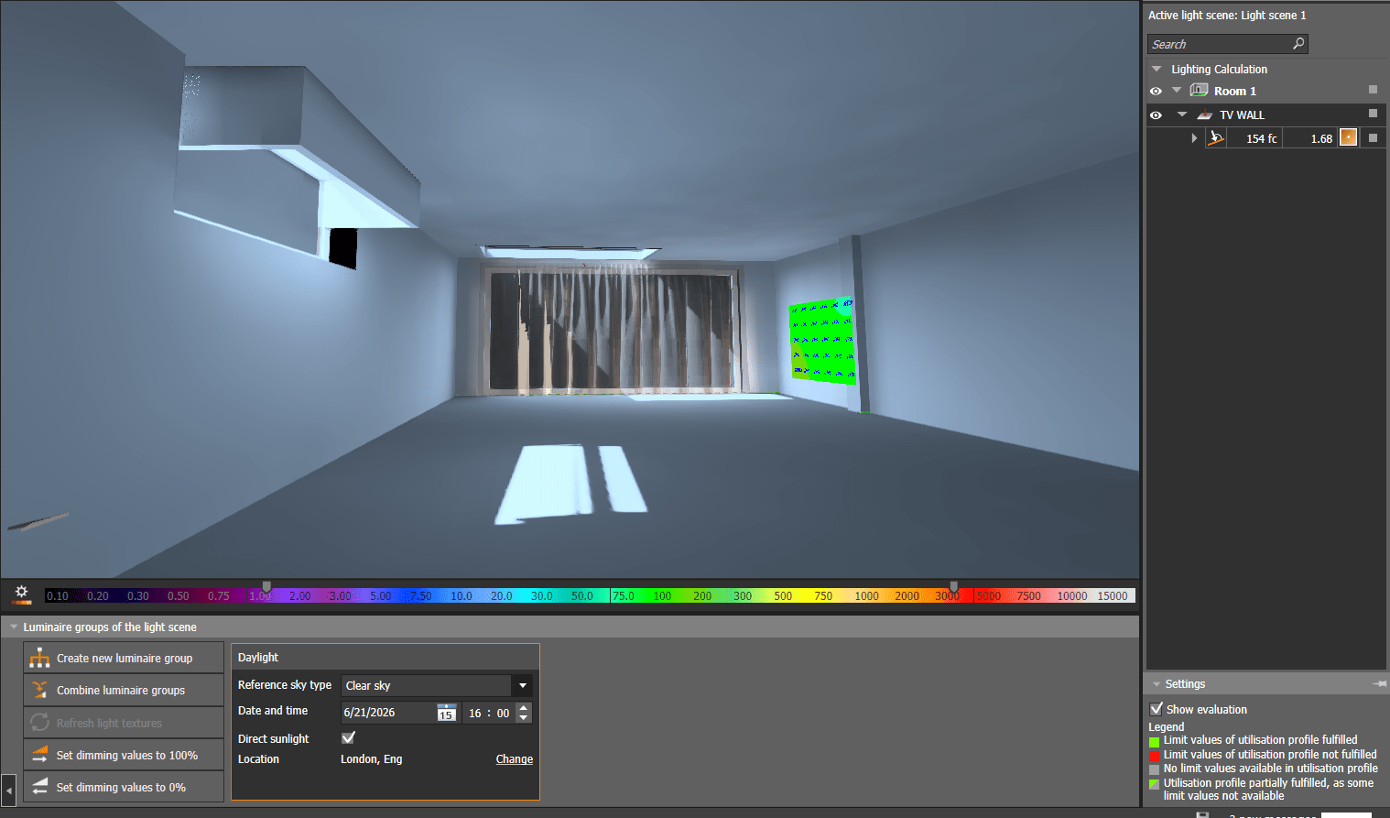This screenshot has width=1390, height=818.
Task: Click the Room 1 room icon
Action: click(1199, 91)
